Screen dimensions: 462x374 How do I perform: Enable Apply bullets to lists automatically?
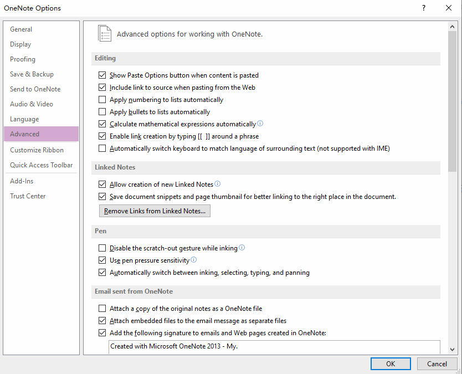tap(102, 112)
